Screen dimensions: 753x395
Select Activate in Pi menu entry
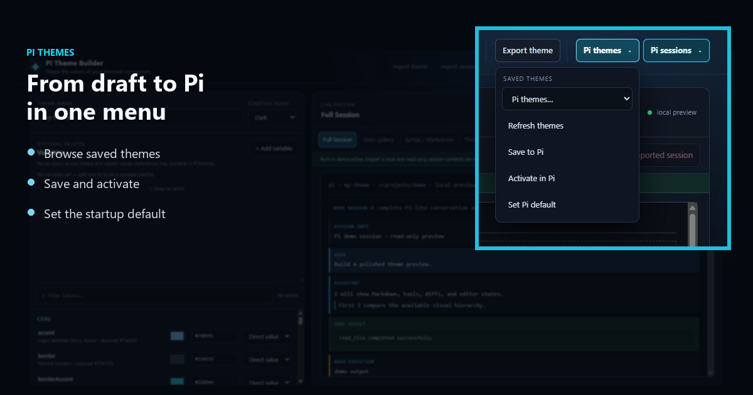567,179
